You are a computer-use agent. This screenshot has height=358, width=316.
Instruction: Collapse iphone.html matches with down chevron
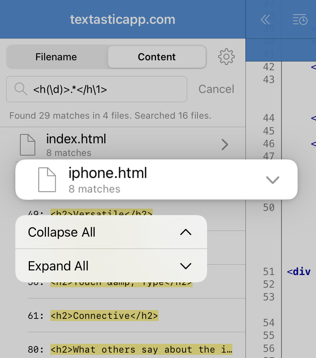click(x=272, y=180)
